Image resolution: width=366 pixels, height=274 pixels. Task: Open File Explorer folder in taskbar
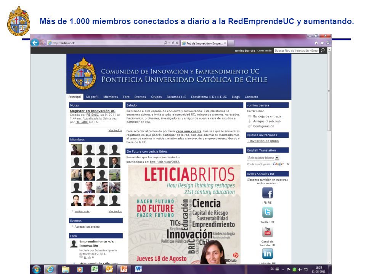pyautogui.click(x=66, y=269)
